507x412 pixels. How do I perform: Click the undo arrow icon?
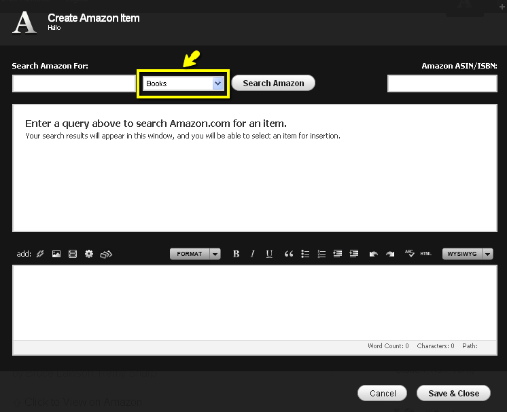tap(373, 254)
